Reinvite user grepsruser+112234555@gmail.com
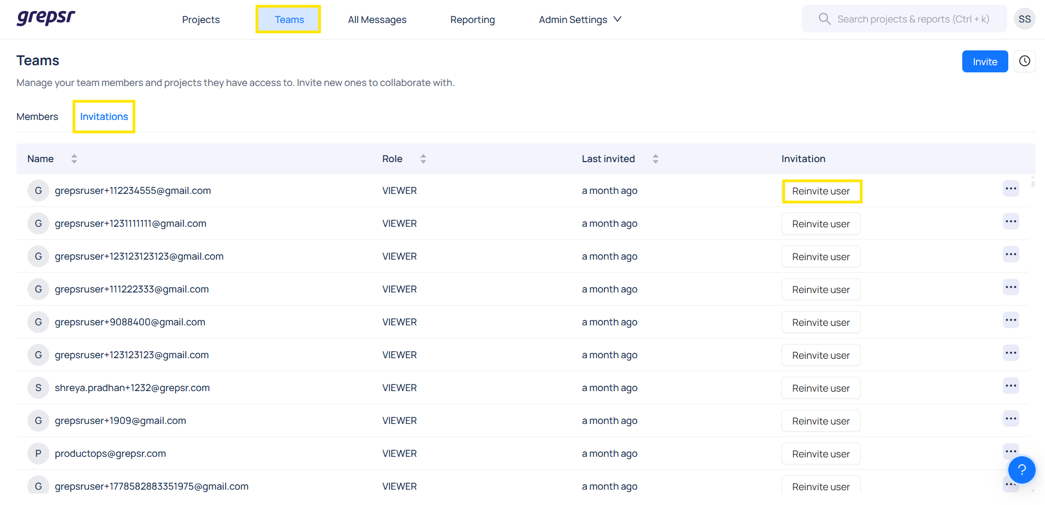 821,191
